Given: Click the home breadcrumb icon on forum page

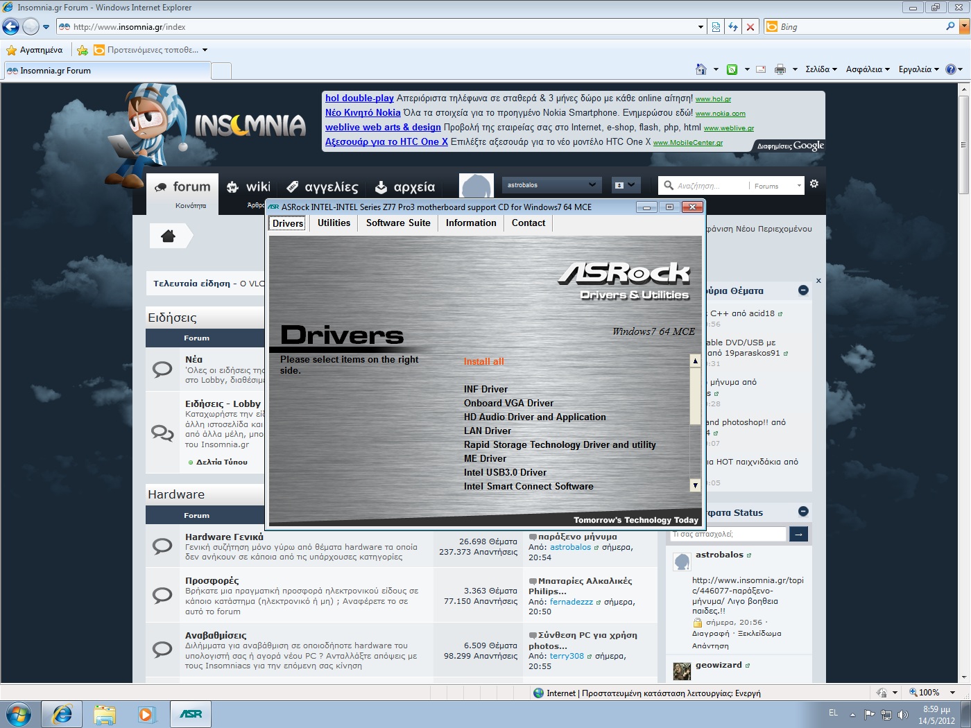Looking at the screenshot, I should click(168, 236).
